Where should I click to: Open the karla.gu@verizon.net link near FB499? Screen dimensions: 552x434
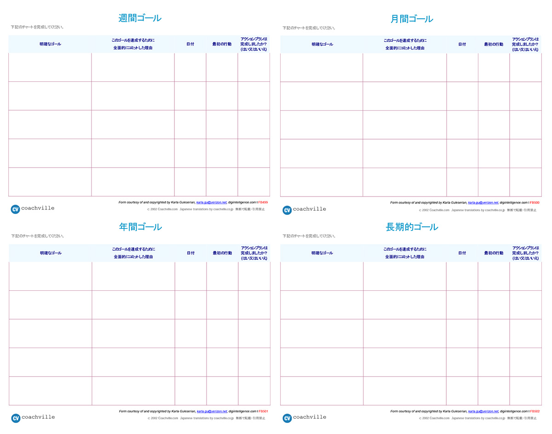point(212,202)
